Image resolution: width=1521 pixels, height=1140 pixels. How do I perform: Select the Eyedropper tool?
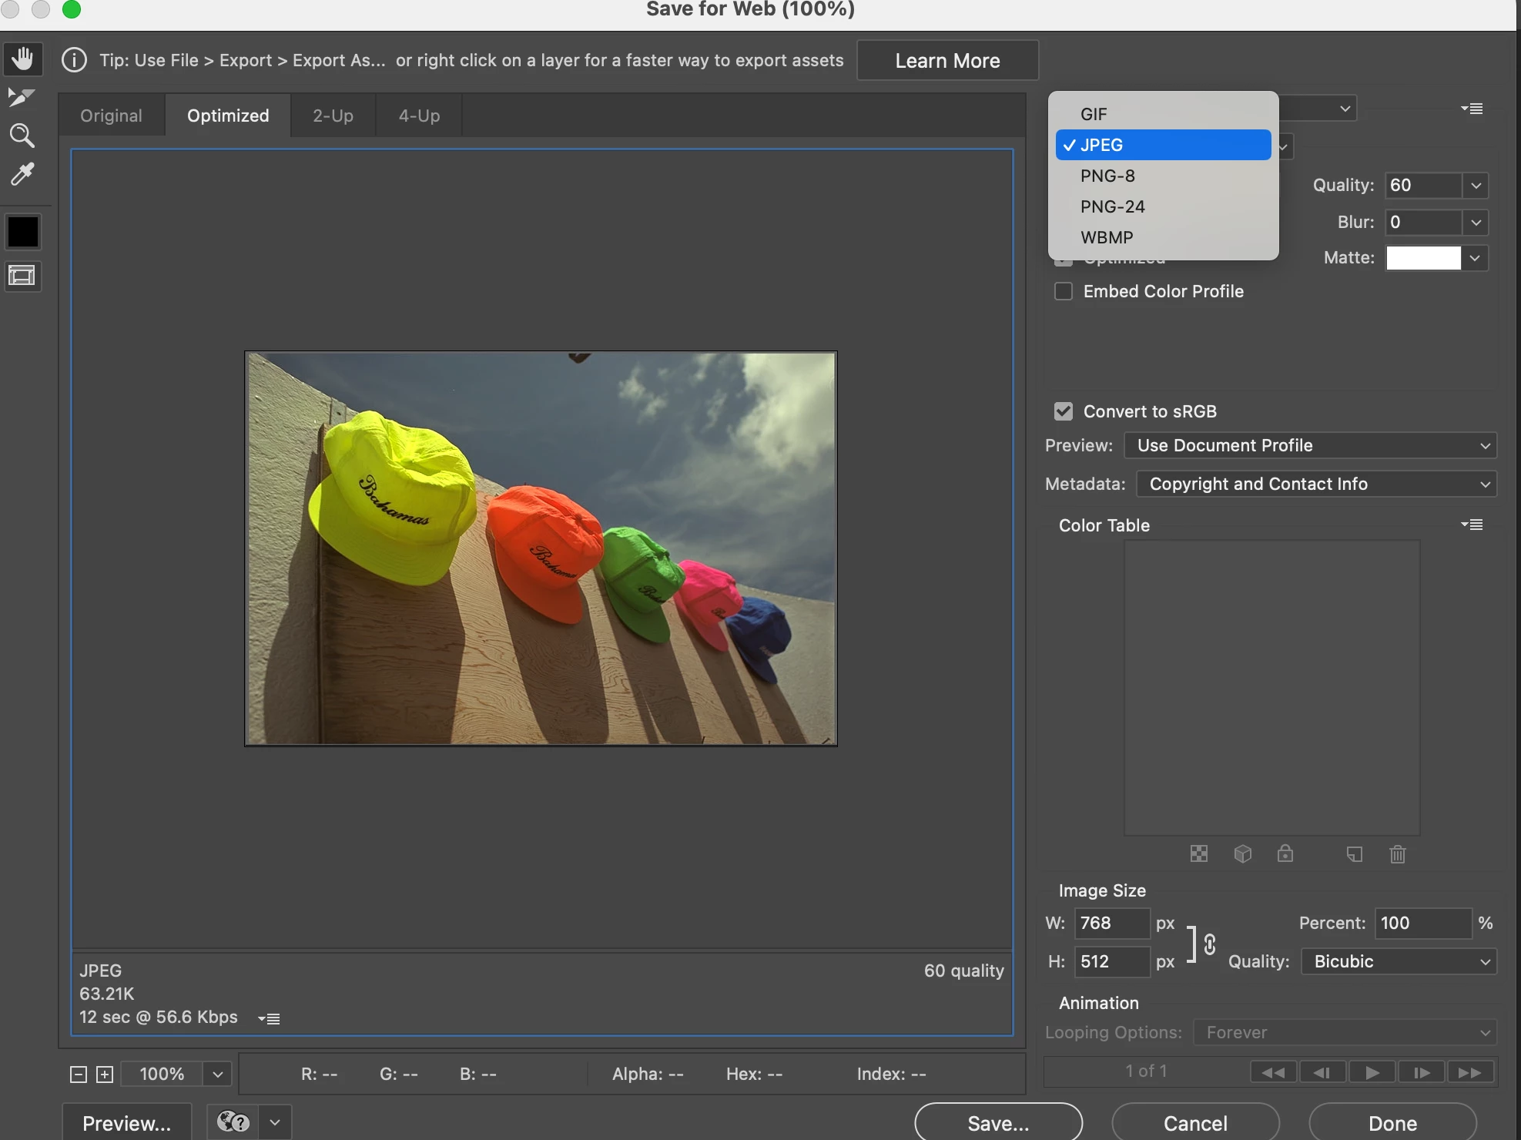pyautogui.click(x=22, y=175)
